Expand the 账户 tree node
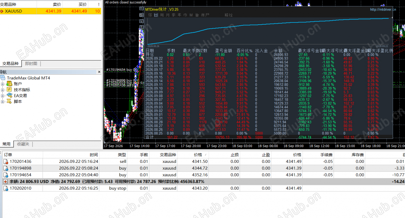The width and height of the screenshot is (405, 218). (3, 84)
